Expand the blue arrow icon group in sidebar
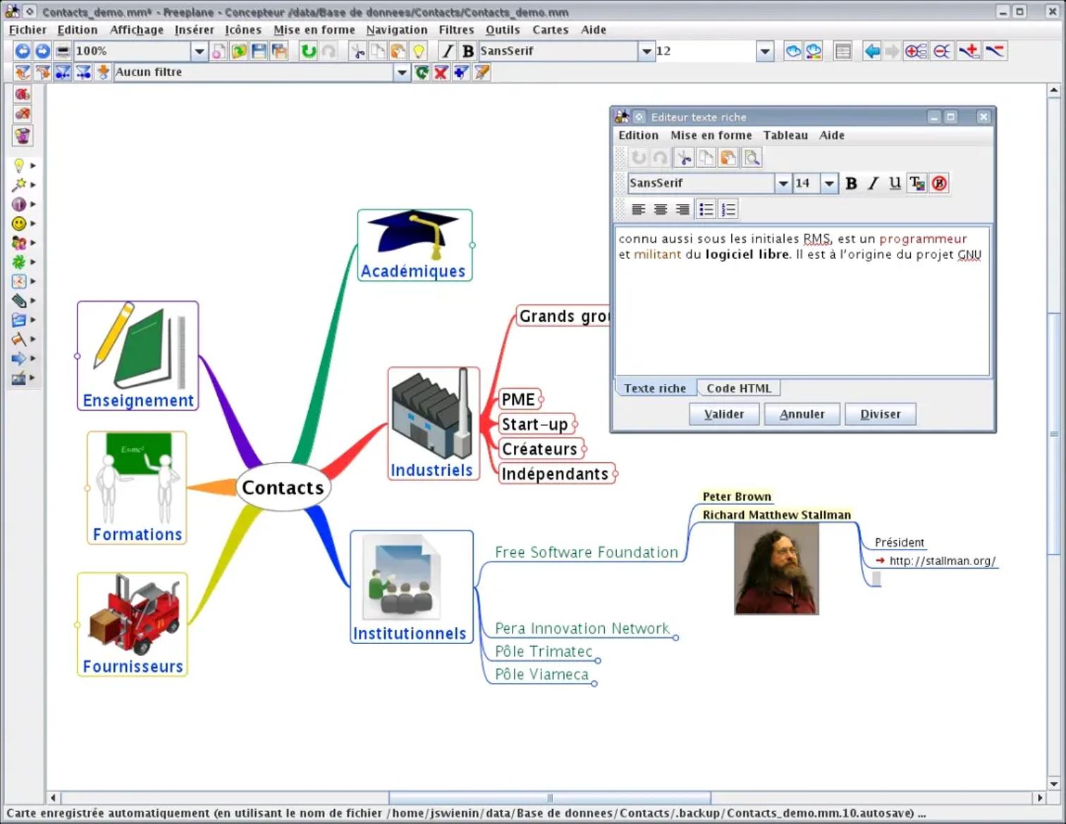The image size is (1066, 824). pos(32,358)
